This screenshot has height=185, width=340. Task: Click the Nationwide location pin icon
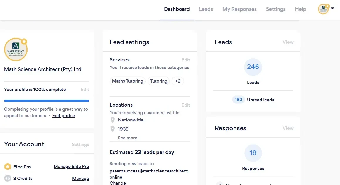[x=113, y=120]
